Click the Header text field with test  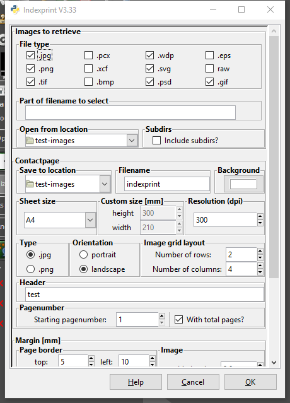click(144, 295)
